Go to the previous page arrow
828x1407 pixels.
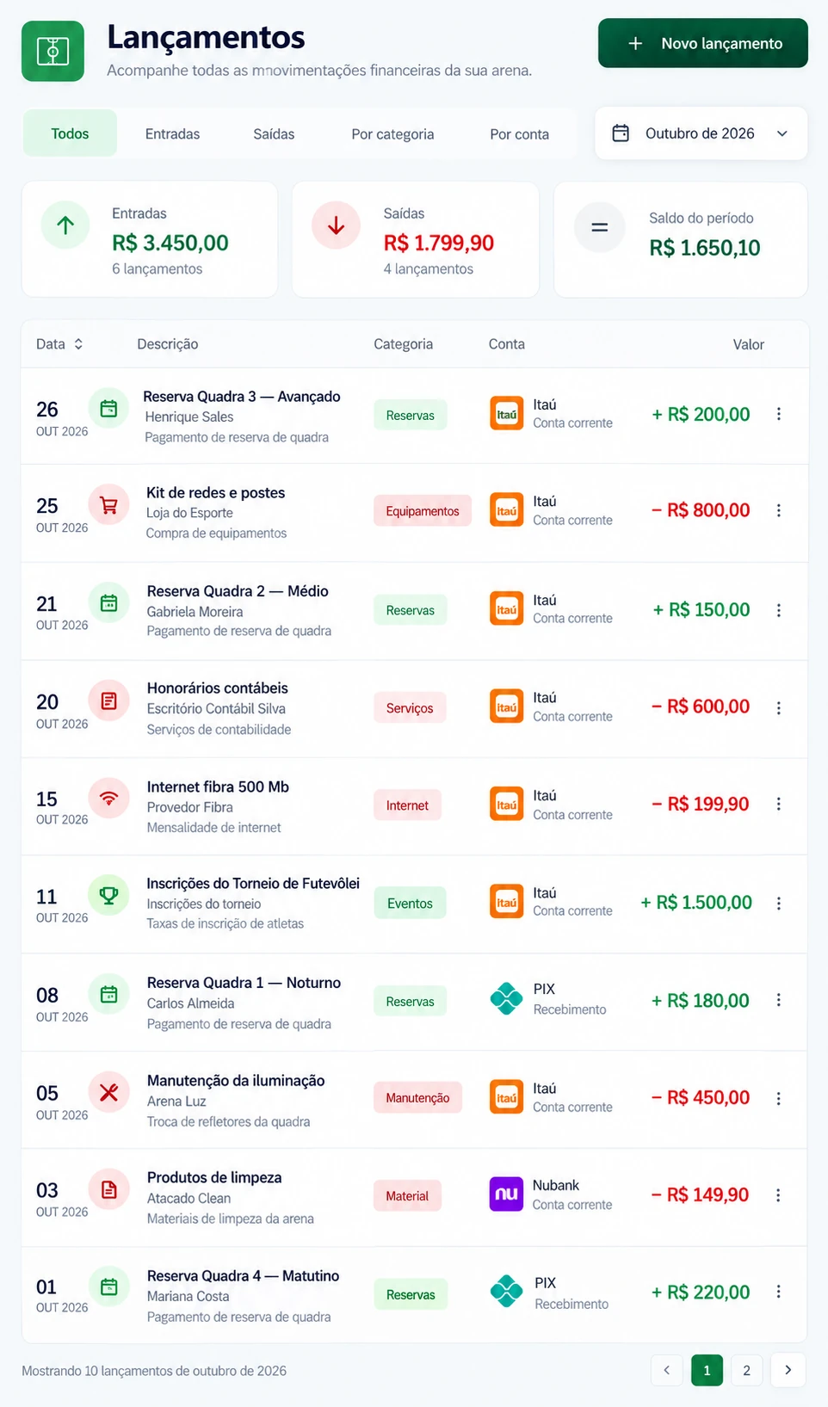tap(666, 1370)
